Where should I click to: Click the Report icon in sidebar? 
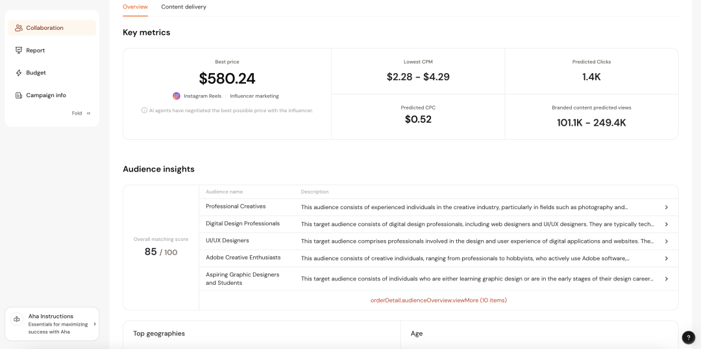pyautogui.click(x=19, y=51)
